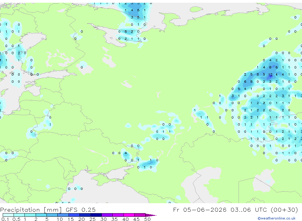
Task: Click the "(00+30)" forecast offset text
Action: click(284, 210)
